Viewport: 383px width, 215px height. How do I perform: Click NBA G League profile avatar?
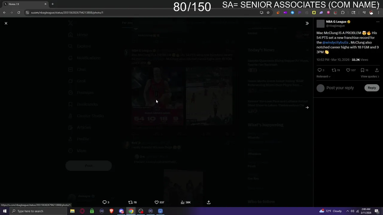[x=320, y=24]
